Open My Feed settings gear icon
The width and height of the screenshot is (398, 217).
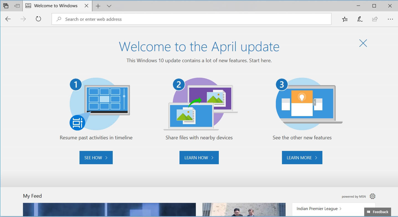pos(373,196)
